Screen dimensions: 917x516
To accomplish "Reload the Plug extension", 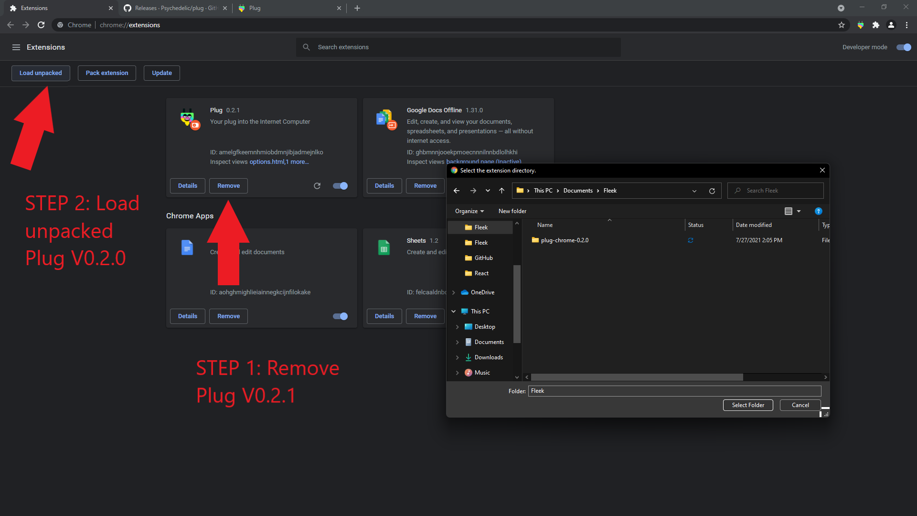I will click(317, 186).
